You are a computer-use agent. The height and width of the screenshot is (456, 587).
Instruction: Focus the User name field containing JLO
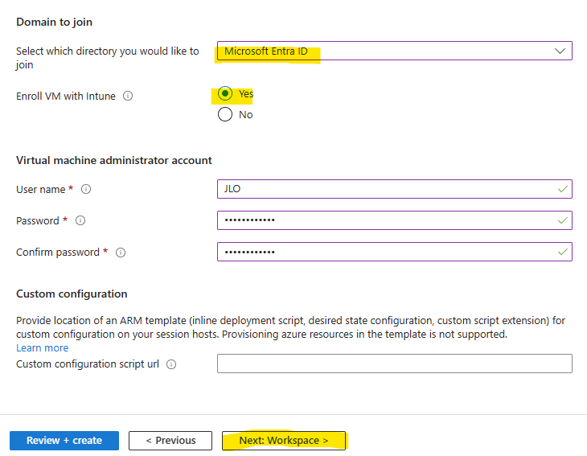(395, 189)
